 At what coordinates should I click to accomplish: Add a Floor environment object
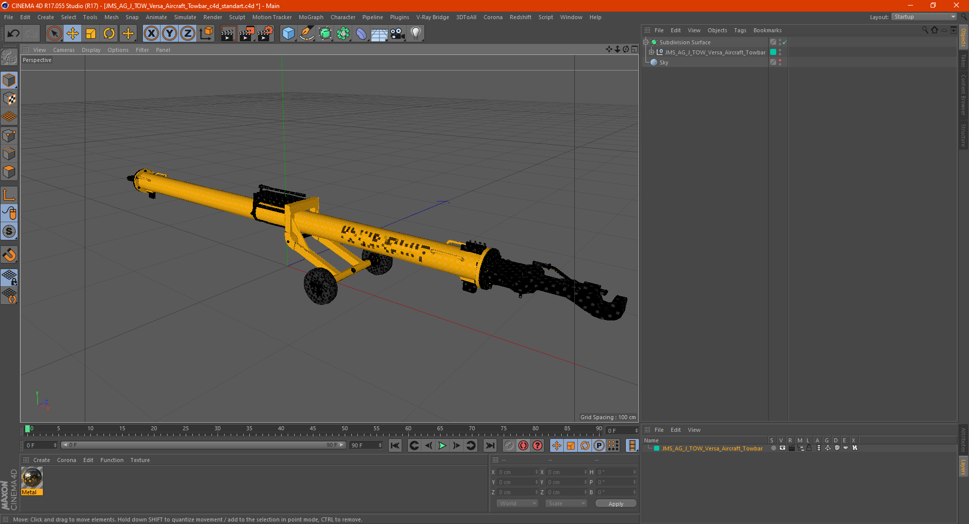(x=380, y=34)
